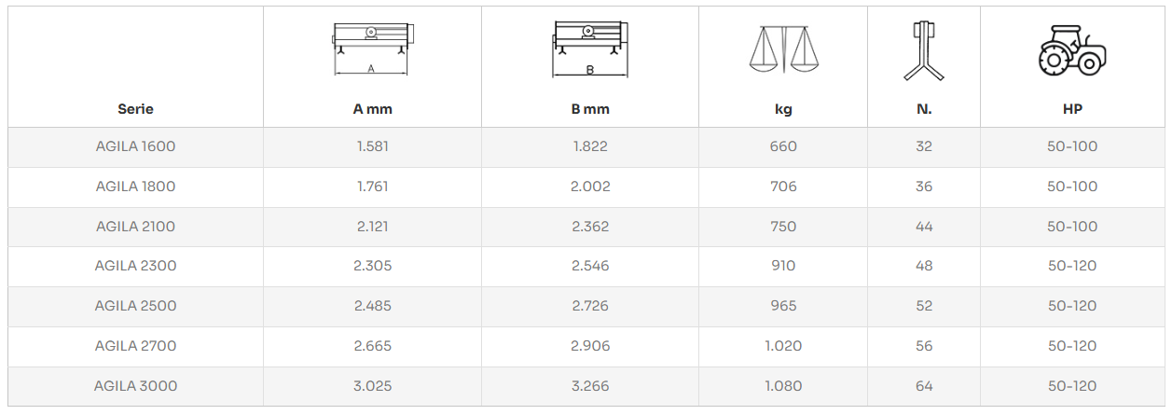Select the AGILA 1800 model name
This screenshot has height=415, width=1172.
pos(135,187)
